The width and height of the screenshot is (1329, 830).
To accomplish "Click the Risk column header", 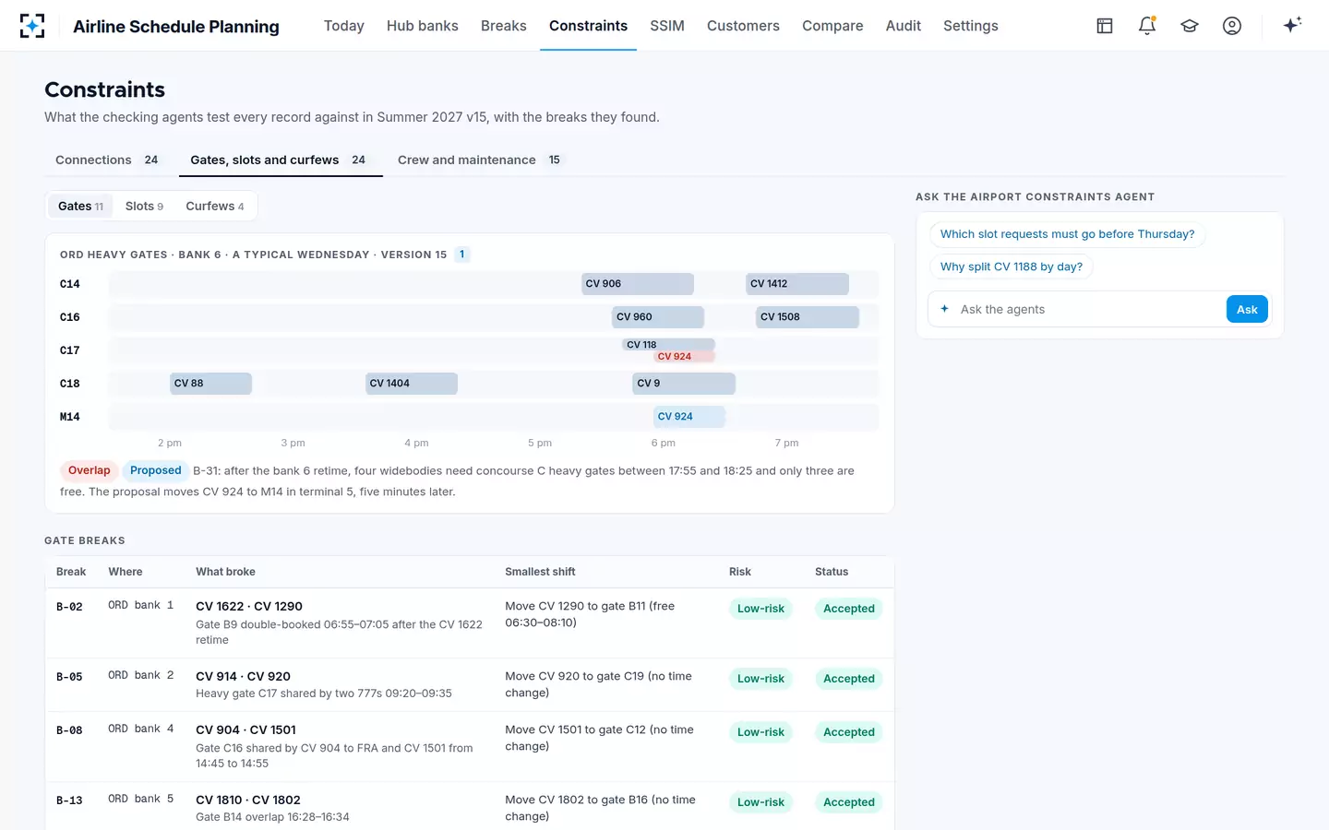I will coord(740,572).
